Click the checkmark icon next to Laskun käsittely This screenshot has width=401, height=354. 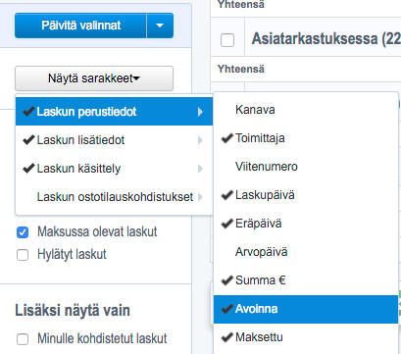coord(28,169)
